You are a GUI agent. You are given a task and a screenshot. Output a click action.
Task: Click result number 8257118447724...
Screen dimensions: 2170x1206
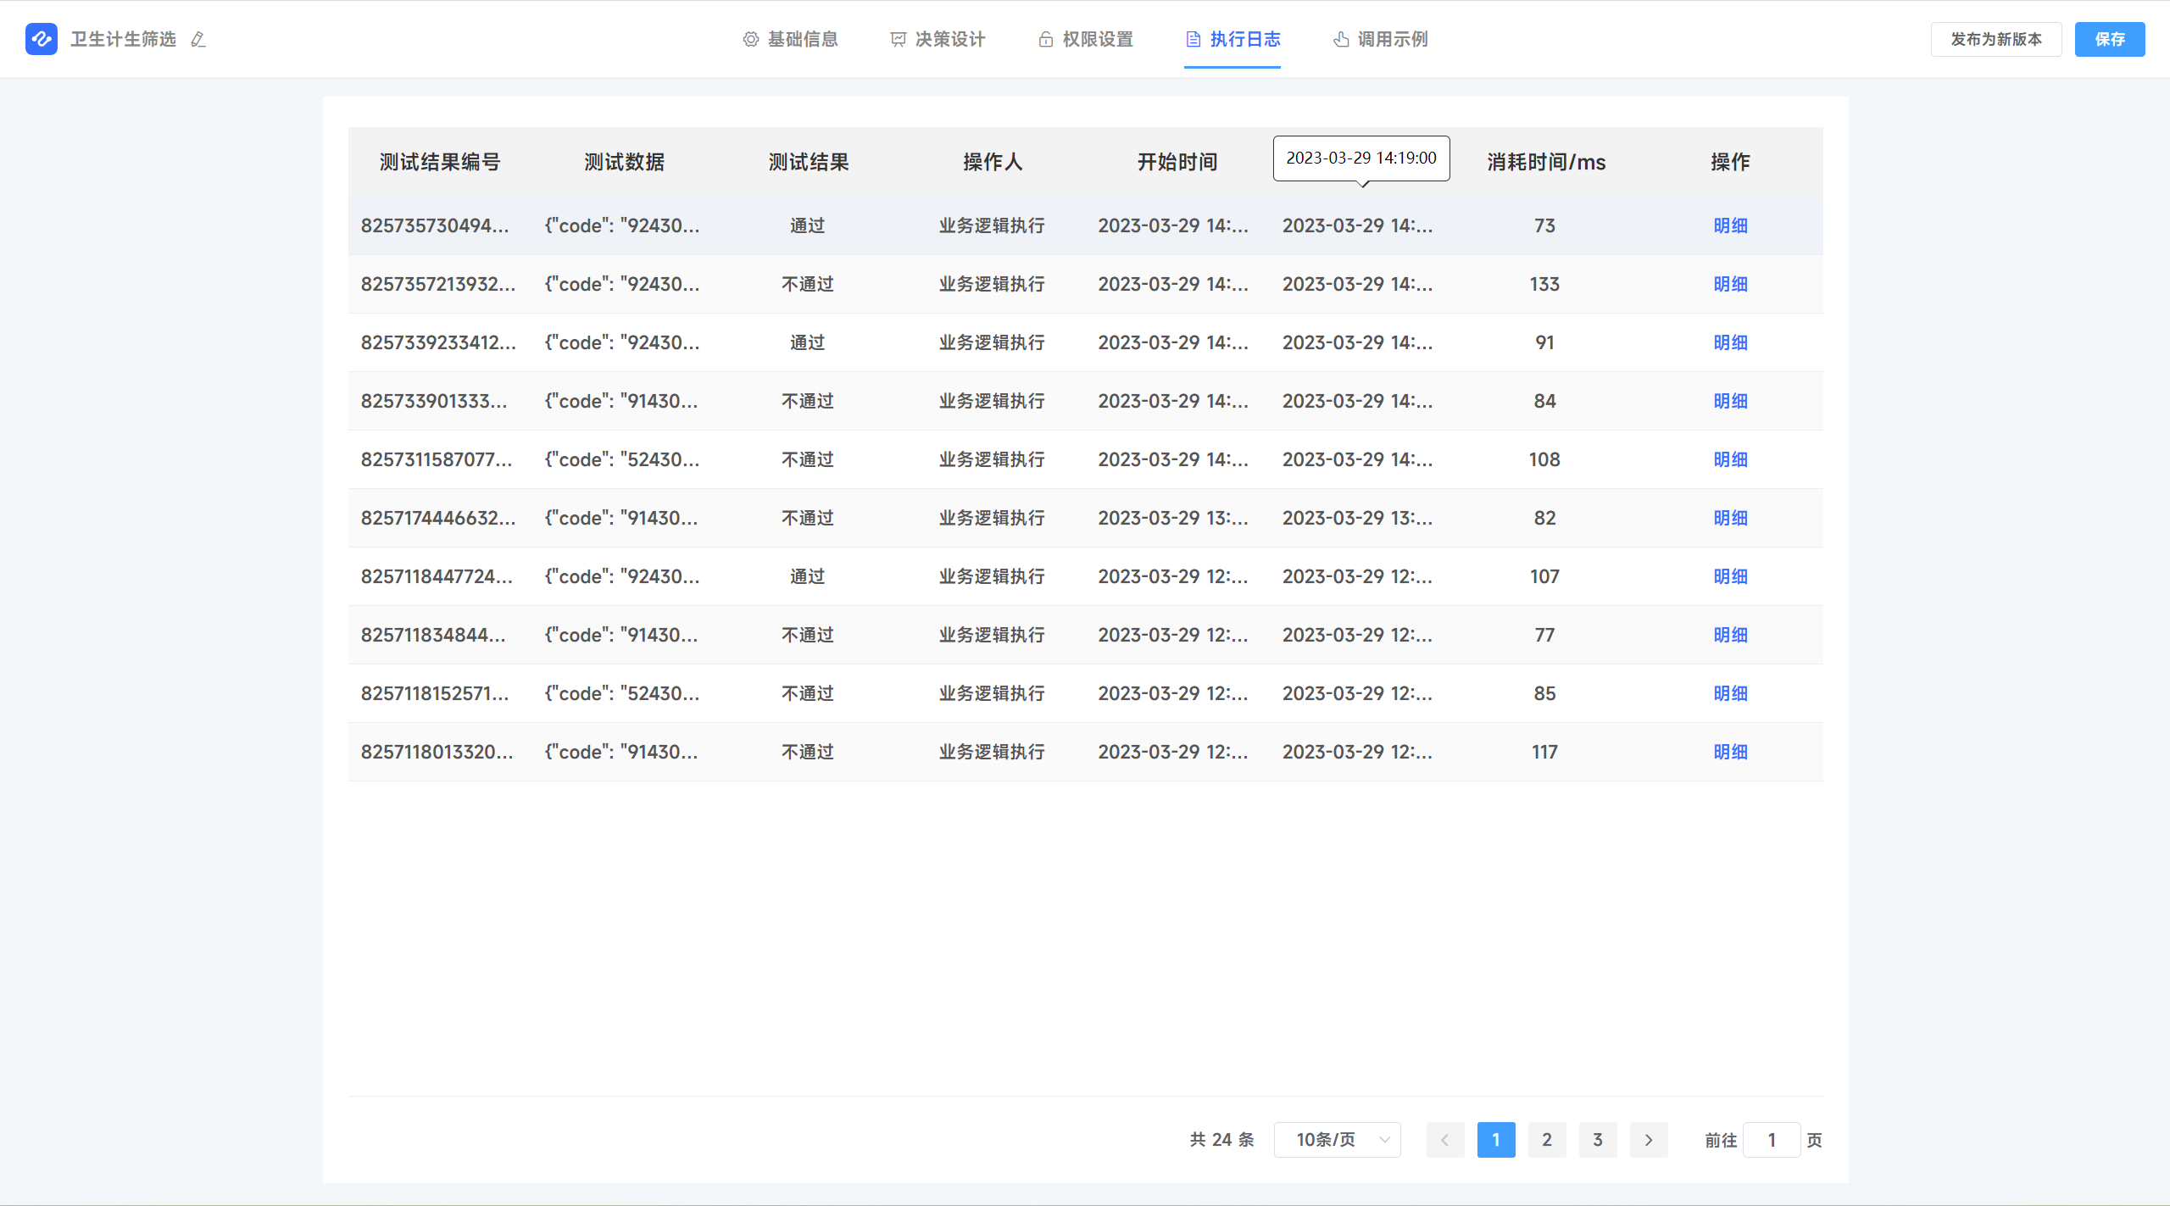437,576
